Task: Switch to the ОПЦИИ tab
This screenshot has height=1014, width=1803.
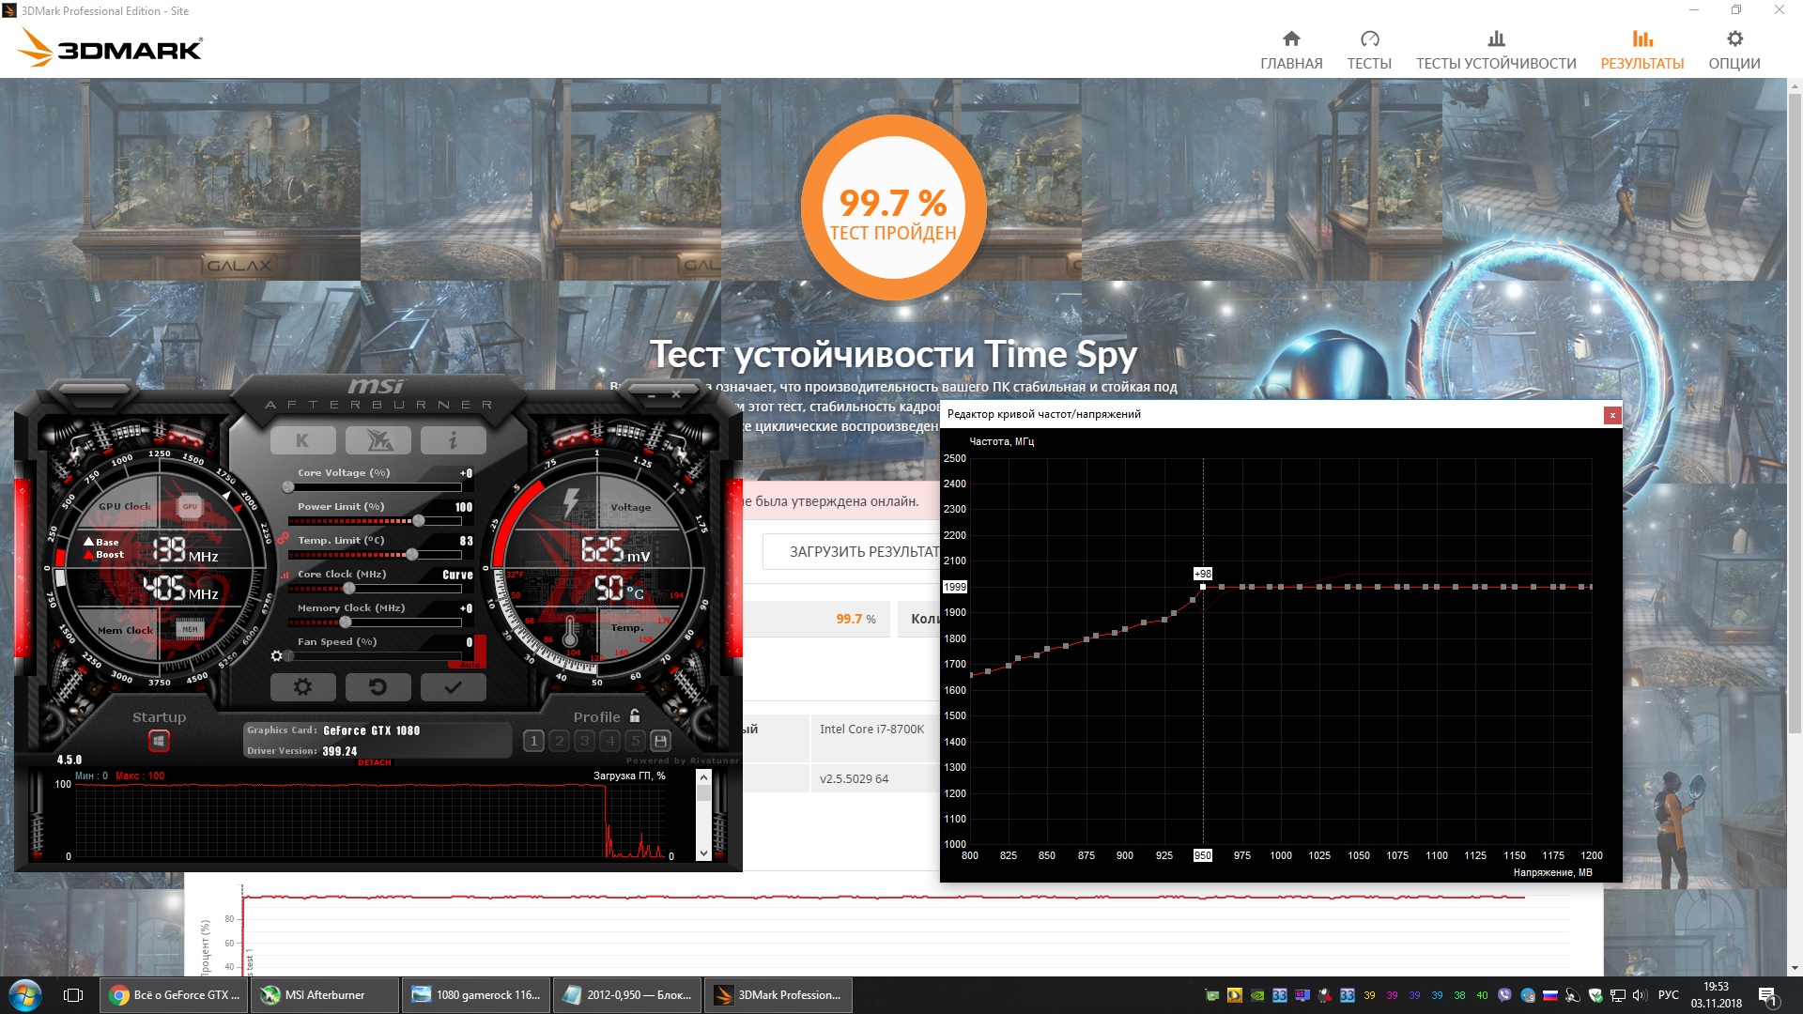Action: 1734,50
